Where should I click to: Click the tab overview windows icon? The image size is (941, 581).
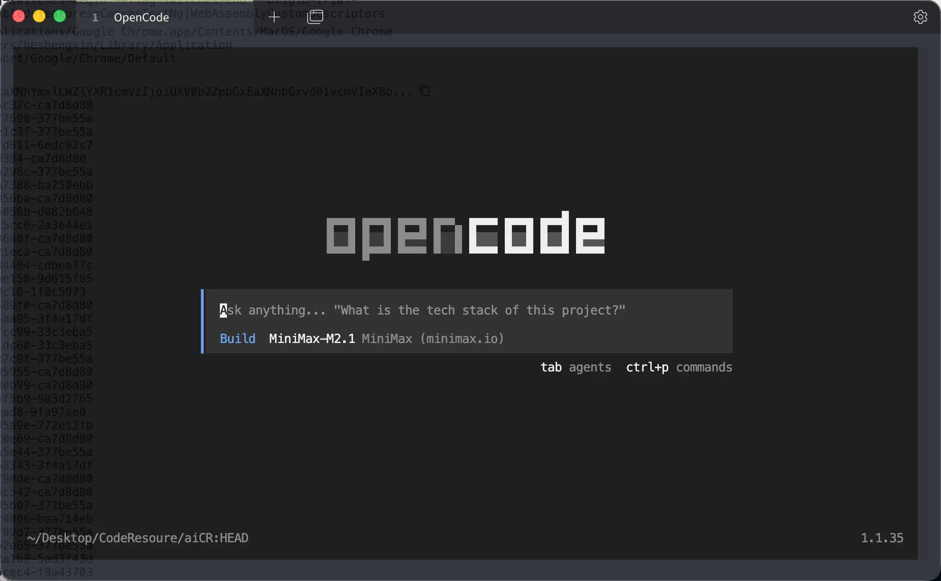point(315,17)
